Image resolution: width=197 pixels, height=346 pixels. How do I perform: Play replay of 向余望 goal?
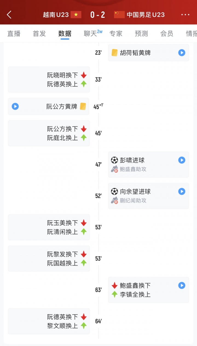coord(182,191)
